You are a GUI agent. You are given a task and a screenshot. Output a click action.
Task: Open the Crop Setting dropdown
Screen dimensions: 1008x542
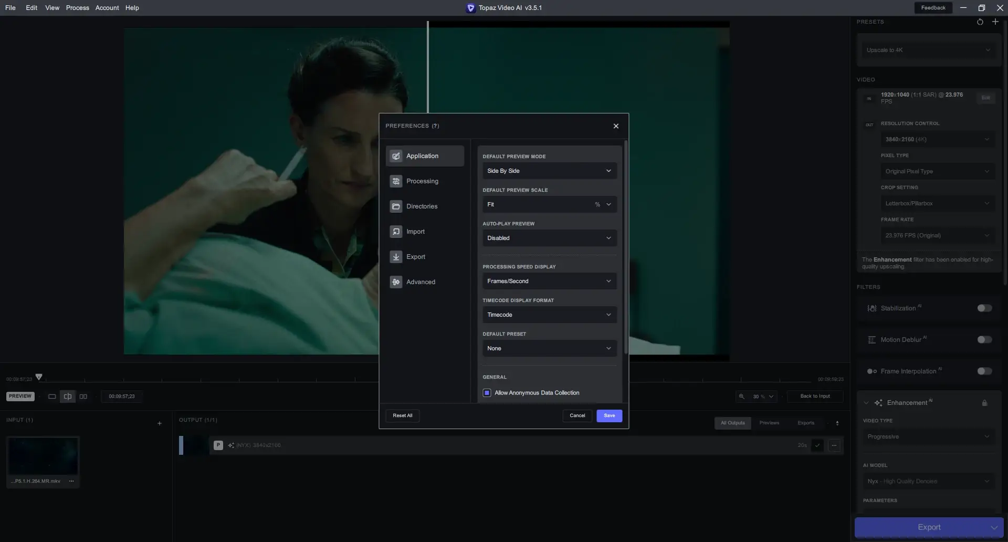(938, 203)
